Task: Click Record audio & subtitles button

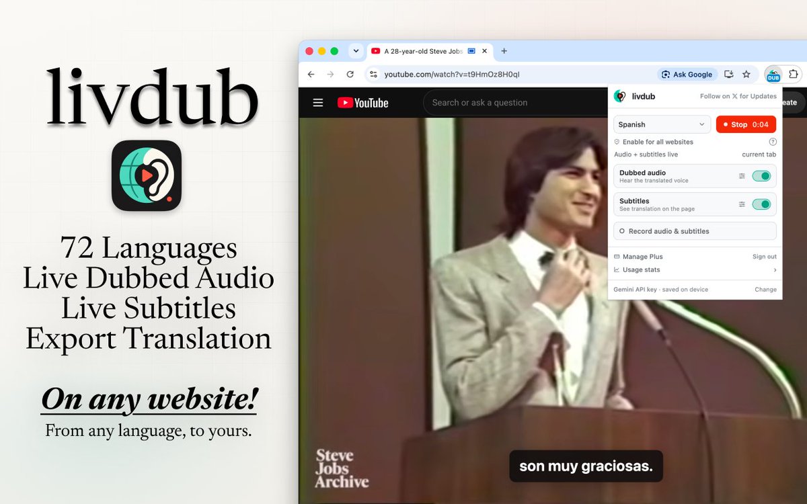Action: coord(695,231)
